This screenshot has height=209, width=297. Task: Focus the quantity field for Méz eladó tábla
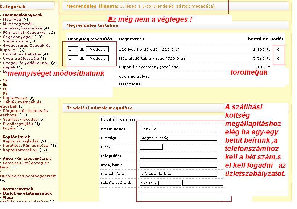[73, 58]
